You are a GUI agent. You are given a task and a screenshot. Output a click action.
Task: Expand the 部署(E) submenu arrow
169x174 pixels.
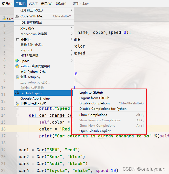click(x=72, y=39)
